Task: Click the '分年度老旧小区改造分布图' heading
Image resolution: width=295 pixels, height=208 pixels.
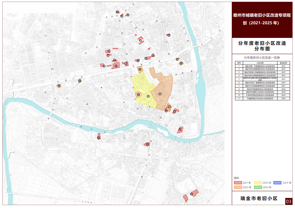Action: click(262, 46)
